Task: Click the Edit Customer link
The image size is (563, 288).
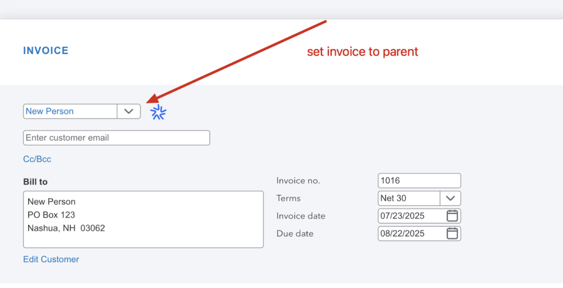Action: click(51, 259)
